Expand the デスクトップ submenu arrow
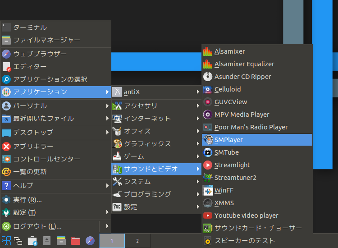The image size is (338, 248). click(107, 132)
